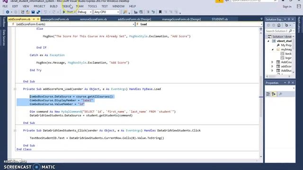Viewport: 303px width, 170px height.
Task: Click the Find in Files icon
Action: tap(125, 12)
